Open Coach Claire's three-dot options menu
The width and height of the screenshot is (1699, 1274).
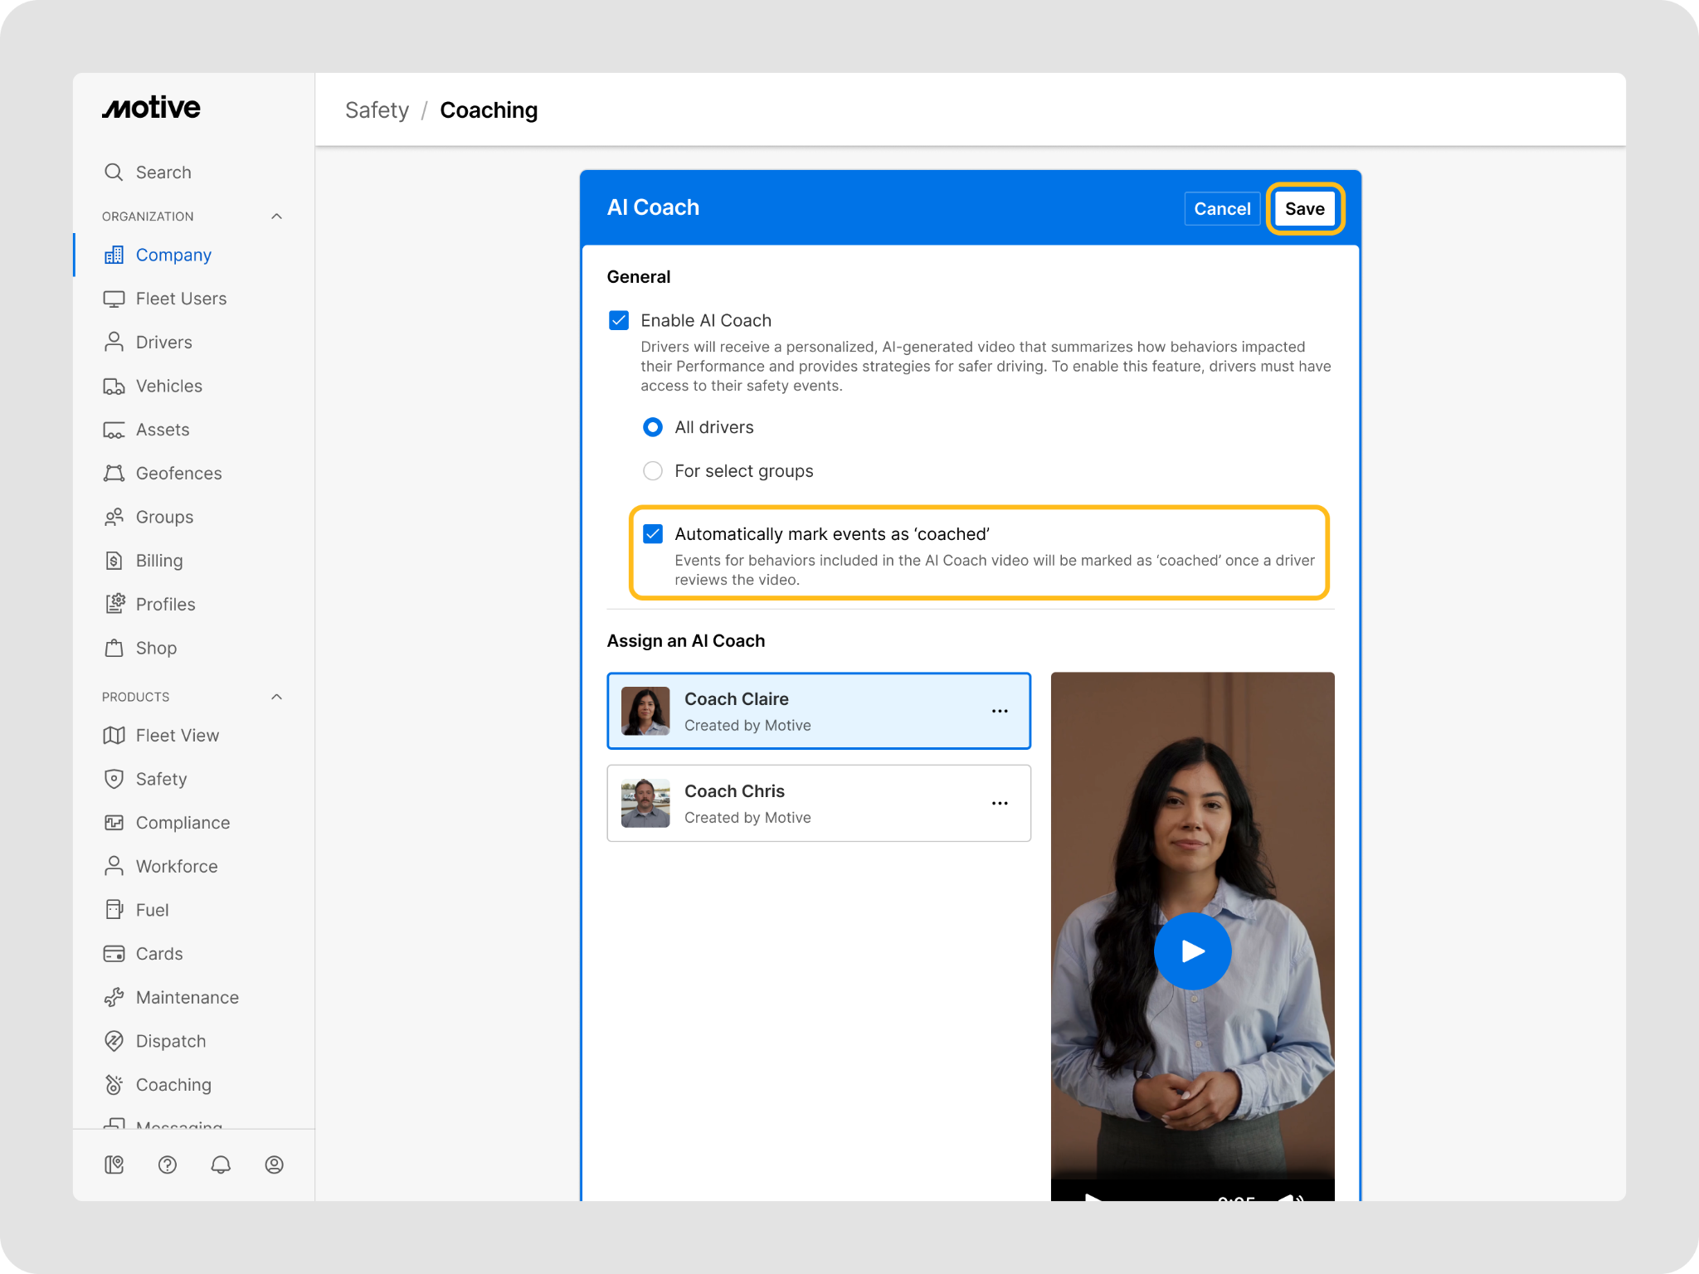point(1000,711)
